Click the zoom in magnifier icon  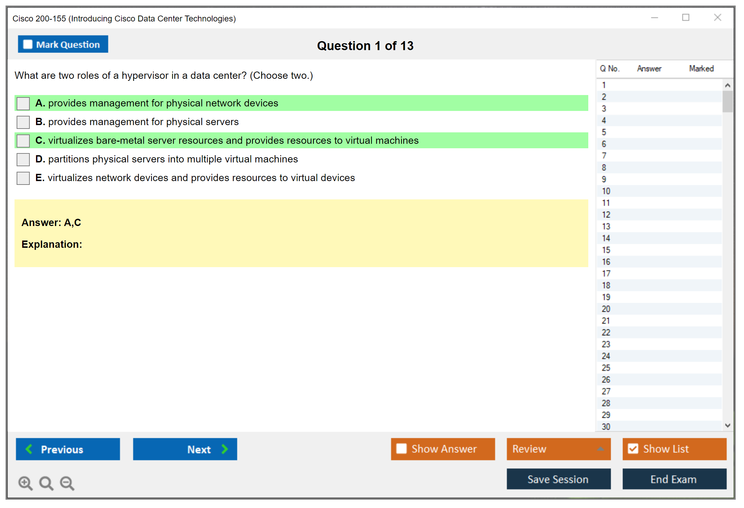tap(25, 483)
